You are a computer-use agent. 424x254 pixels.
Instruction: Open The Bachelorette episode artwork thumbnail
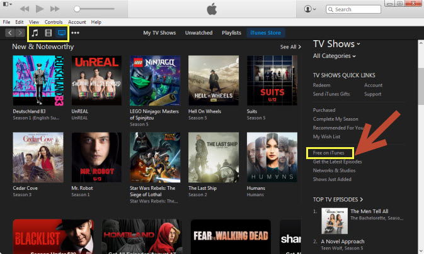point(335,221)
